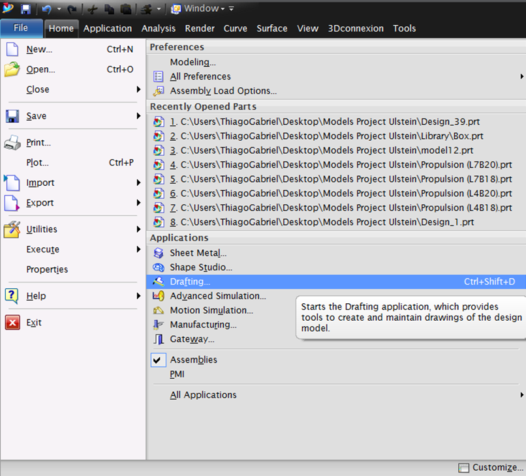Click the Cut scissors icon
526x476 pixels.
pos(92,9)
